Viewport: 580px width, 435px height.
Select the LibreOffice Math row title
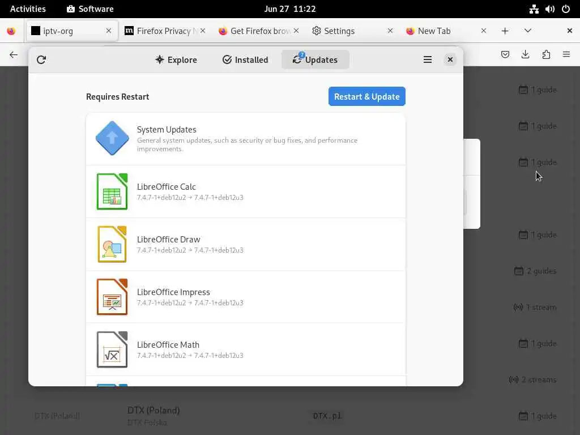(x=168, y=345)
